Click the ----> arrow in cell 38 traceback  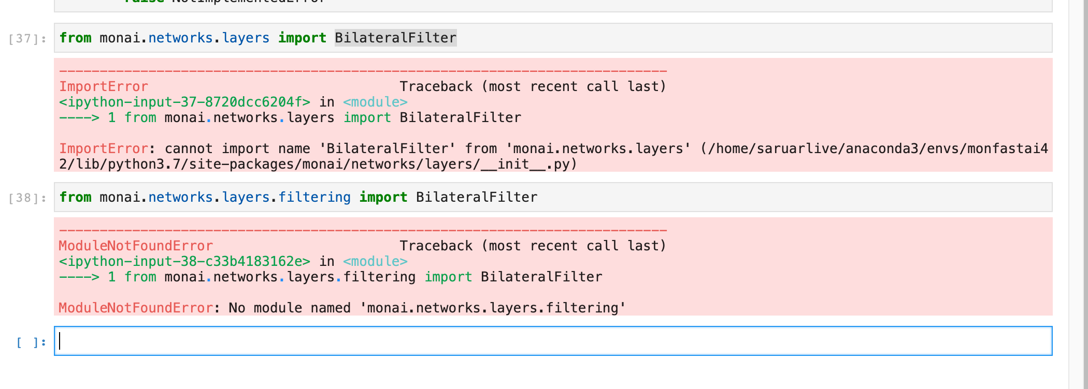pos(79,277)
